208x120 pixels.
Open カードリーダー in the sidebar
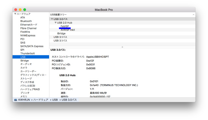pyautogui.click(x=28, y=71)
